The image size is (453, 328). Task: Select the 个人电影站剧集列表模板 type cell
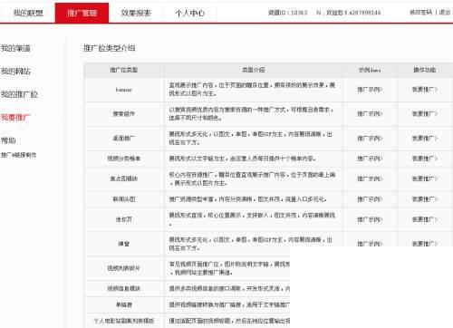(124, 321)
